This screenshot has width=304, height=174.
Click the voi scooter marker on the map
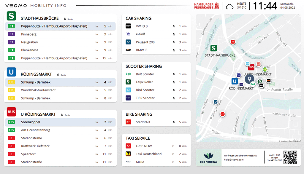pyautogui.click(x=259, y=64)
